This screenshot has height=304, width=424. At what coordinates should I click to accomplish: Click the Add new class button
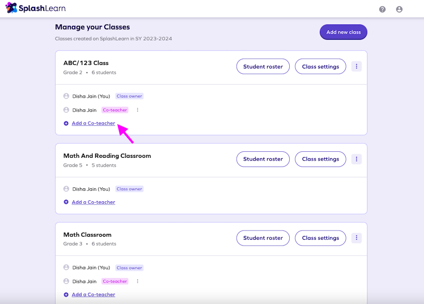(343, 32)
